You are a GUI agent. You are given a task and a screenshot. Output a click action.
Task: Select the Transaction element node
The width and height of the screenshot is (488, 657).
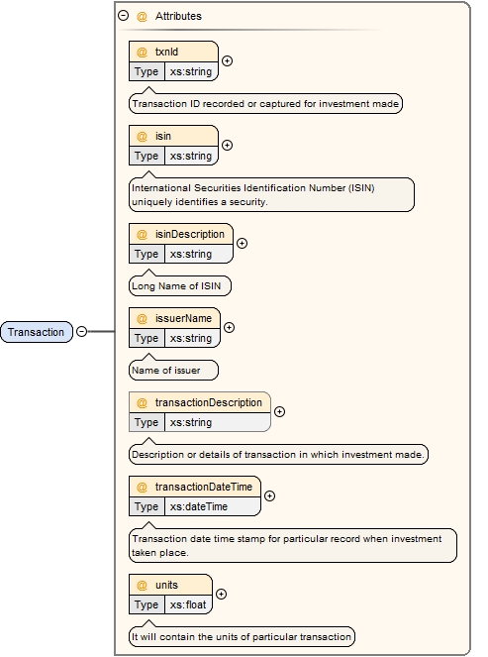pyautogui.click(x=37, y=332)
